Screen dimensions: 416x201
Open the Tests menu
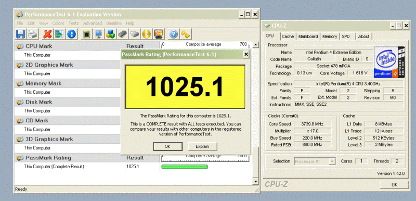pyautogui.click(x=73, y=23)
